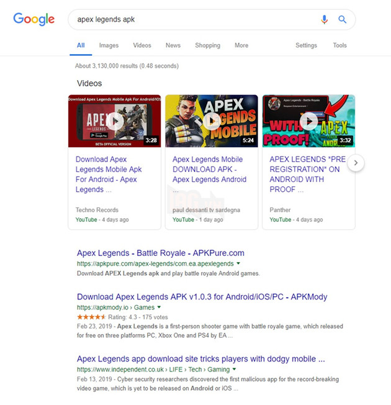Expand the APKPure result URL dropdown arrow

[x=238, y=263]
